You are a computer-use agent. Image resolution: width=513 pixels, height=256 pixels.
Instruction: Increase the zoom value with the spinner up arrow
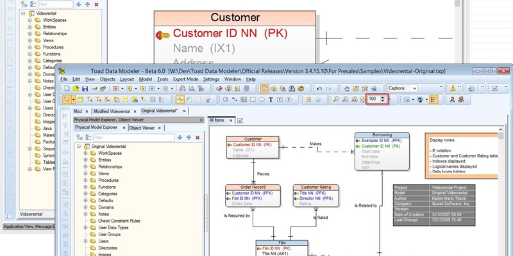tap(382, 97)
